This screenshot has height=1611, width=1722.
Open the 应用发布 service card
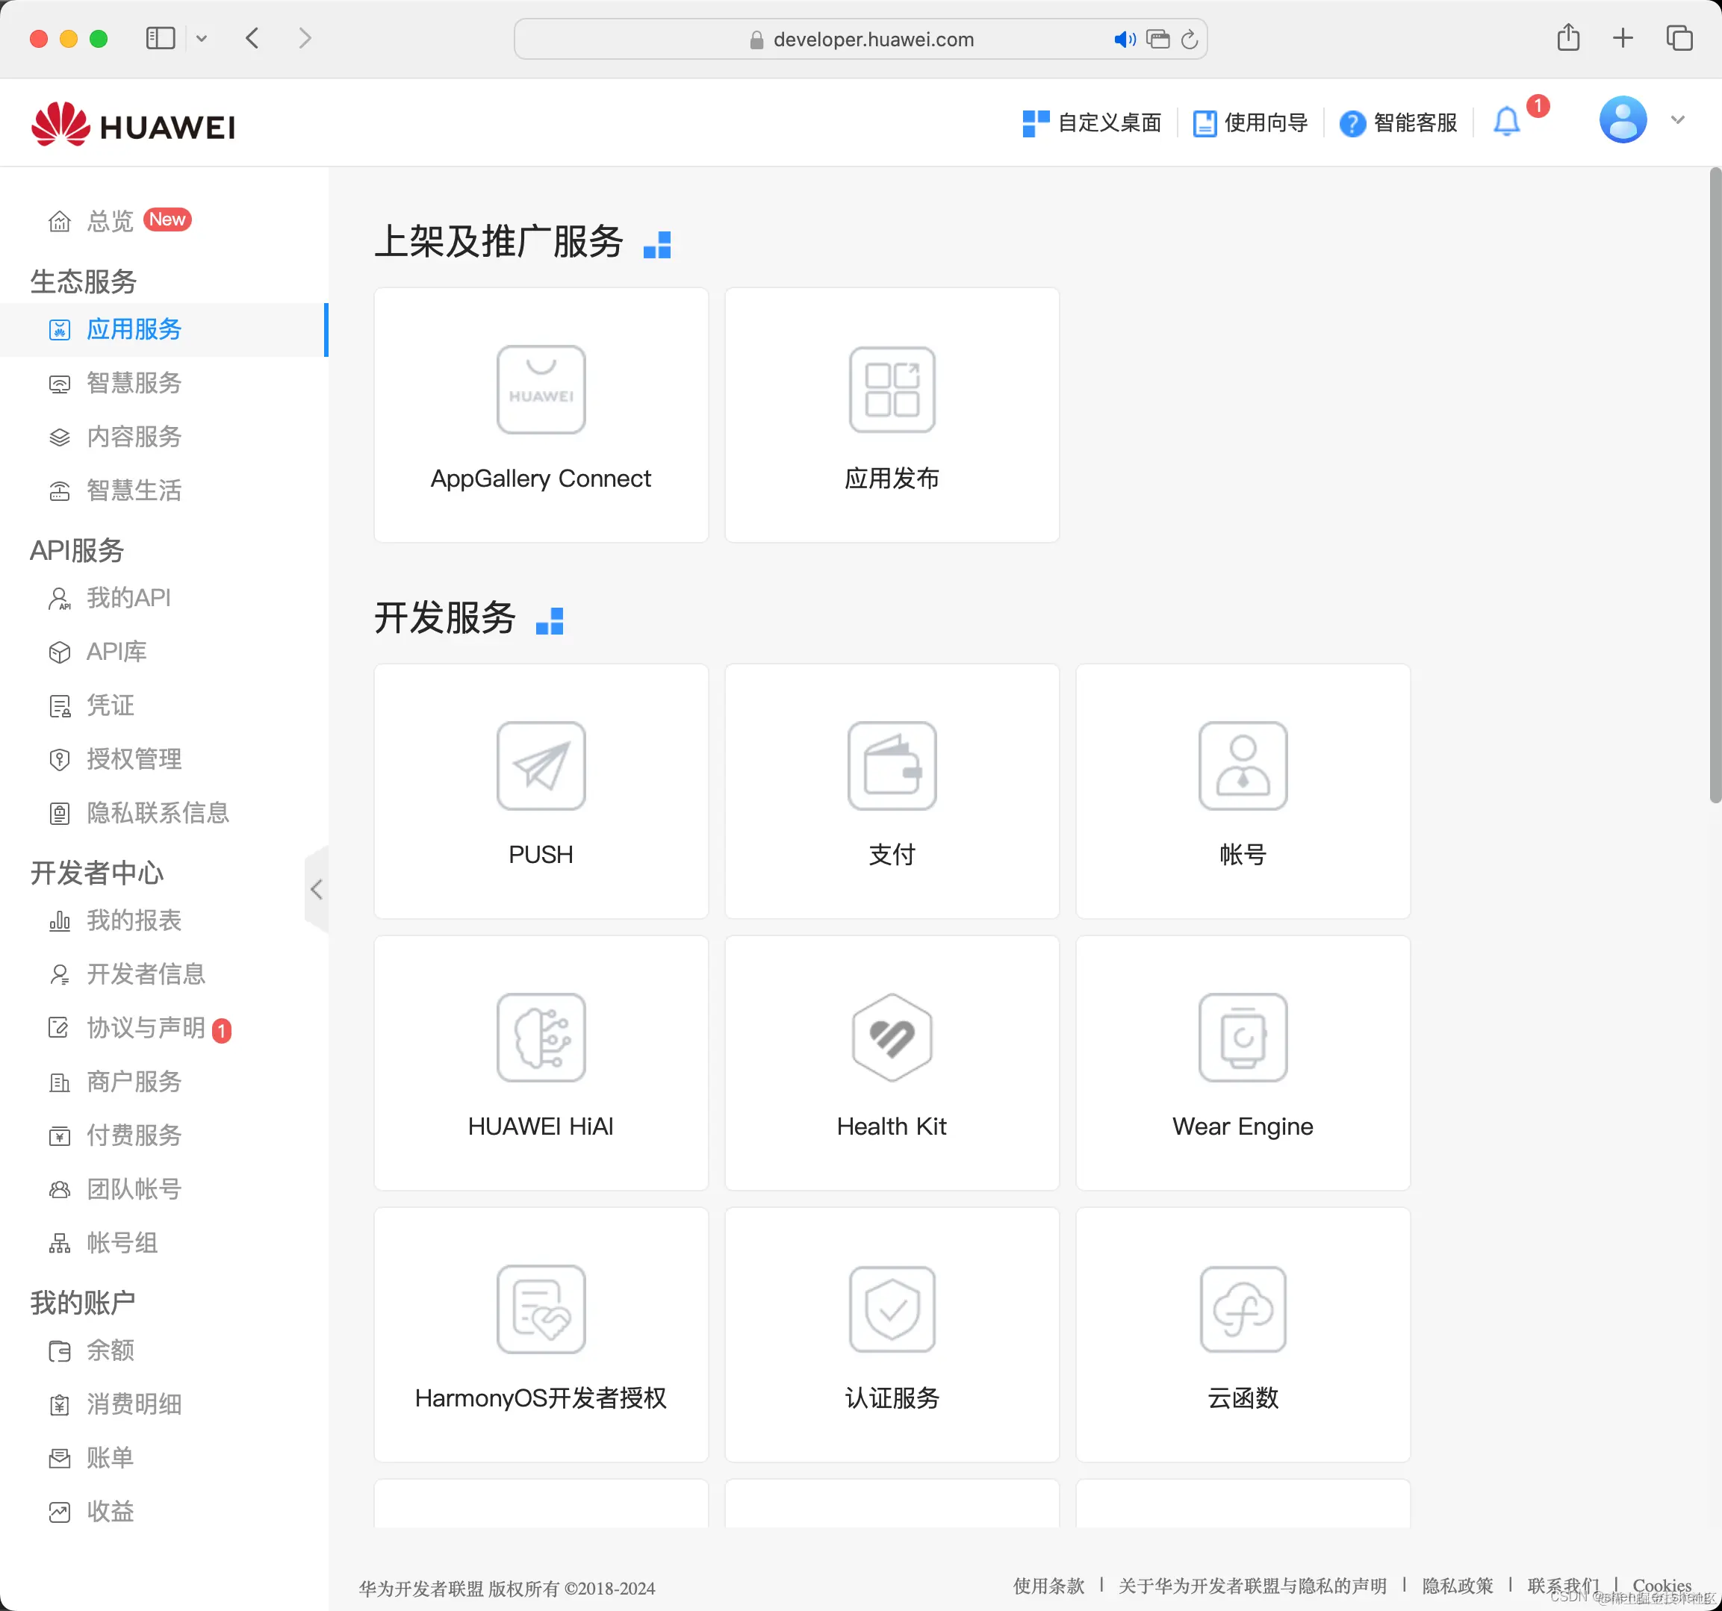pyautogui.click(x=892, y=414)
